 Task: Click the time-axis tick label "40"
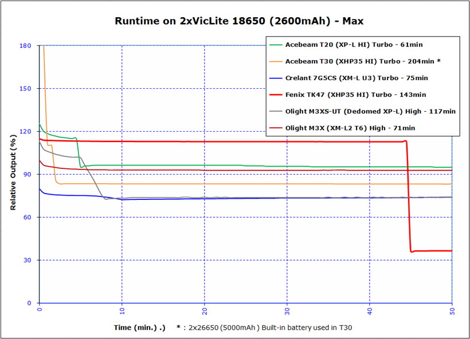click(370, 311)
